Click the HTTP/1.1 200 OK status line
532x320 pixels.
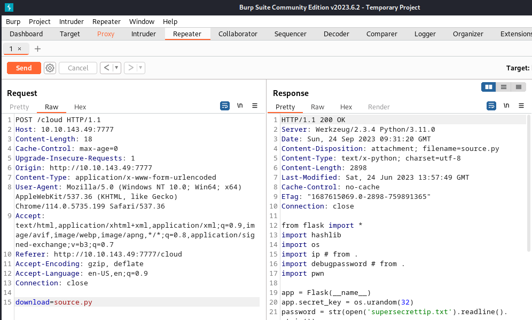(x=313, y=120)
